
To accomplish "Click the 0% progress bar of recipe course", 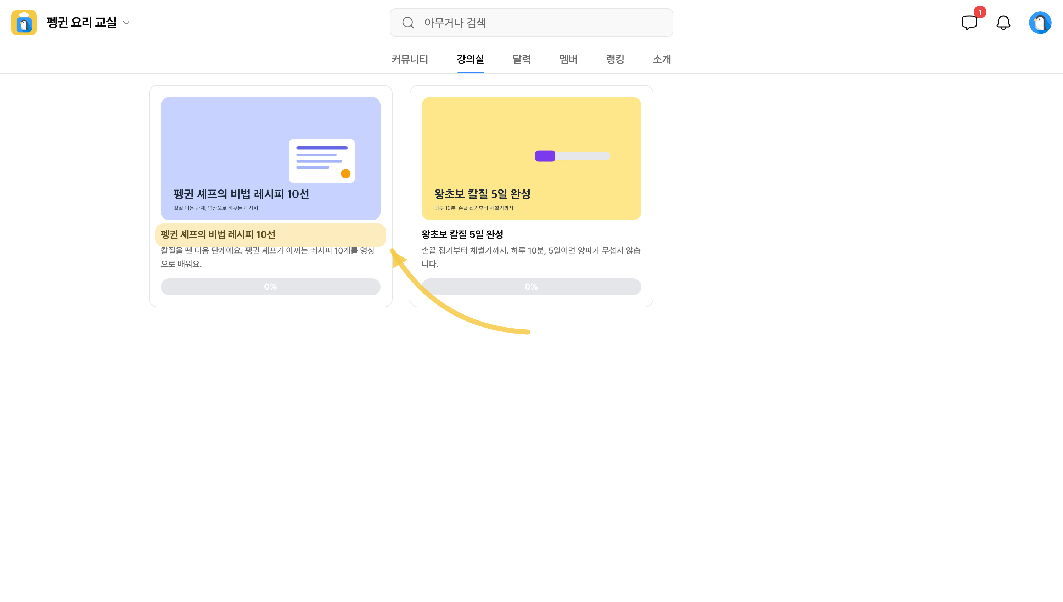I will tap(270, 286).
